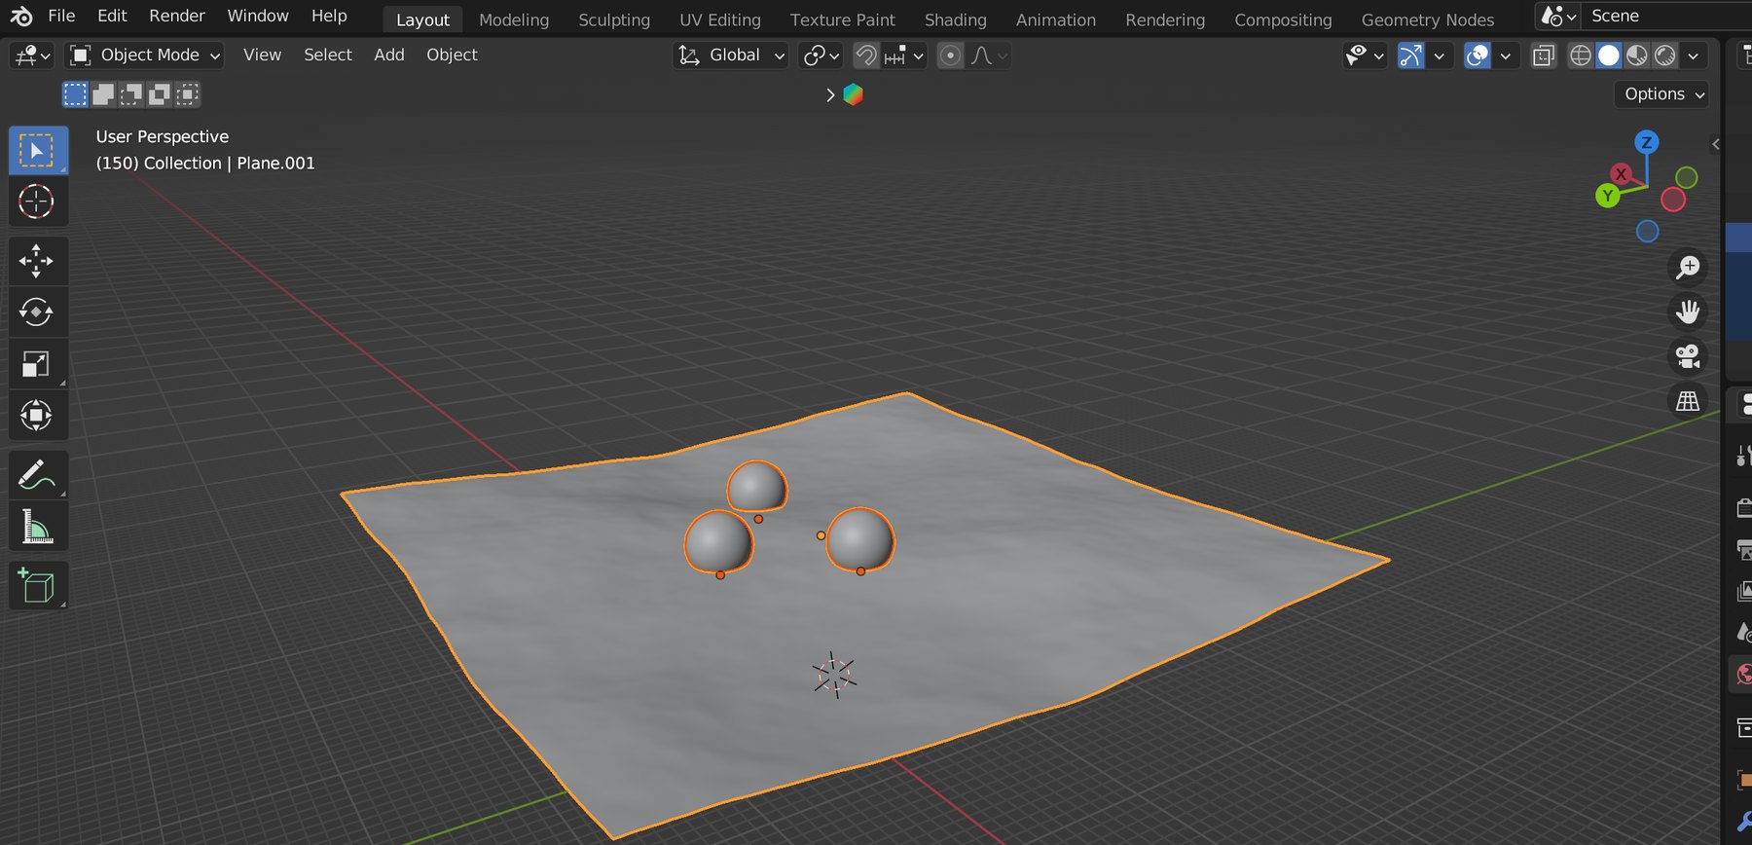The image size is (1752, 845).
Task: Switch to the Geometry Nodes workspace tab
Action: pyautogui.click(x=1428, y=19)
